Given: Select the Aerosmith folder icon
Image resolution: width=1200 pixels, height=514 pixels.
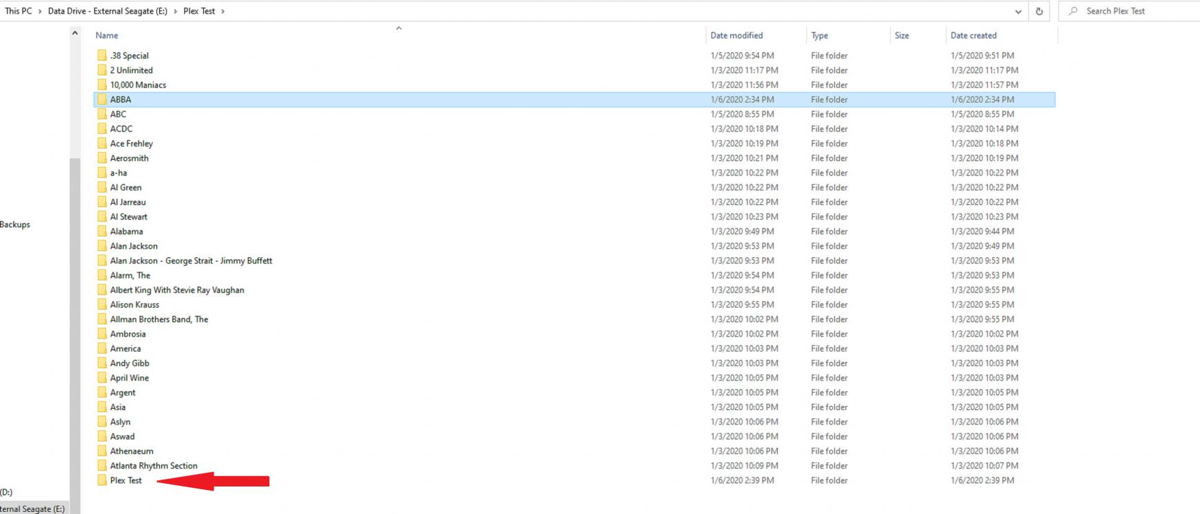Looking at the screenshot, I should (x=102, y=158).
